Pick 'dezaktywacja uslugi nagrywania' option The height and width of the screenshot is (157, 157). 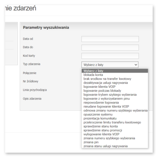click(115, 83)
